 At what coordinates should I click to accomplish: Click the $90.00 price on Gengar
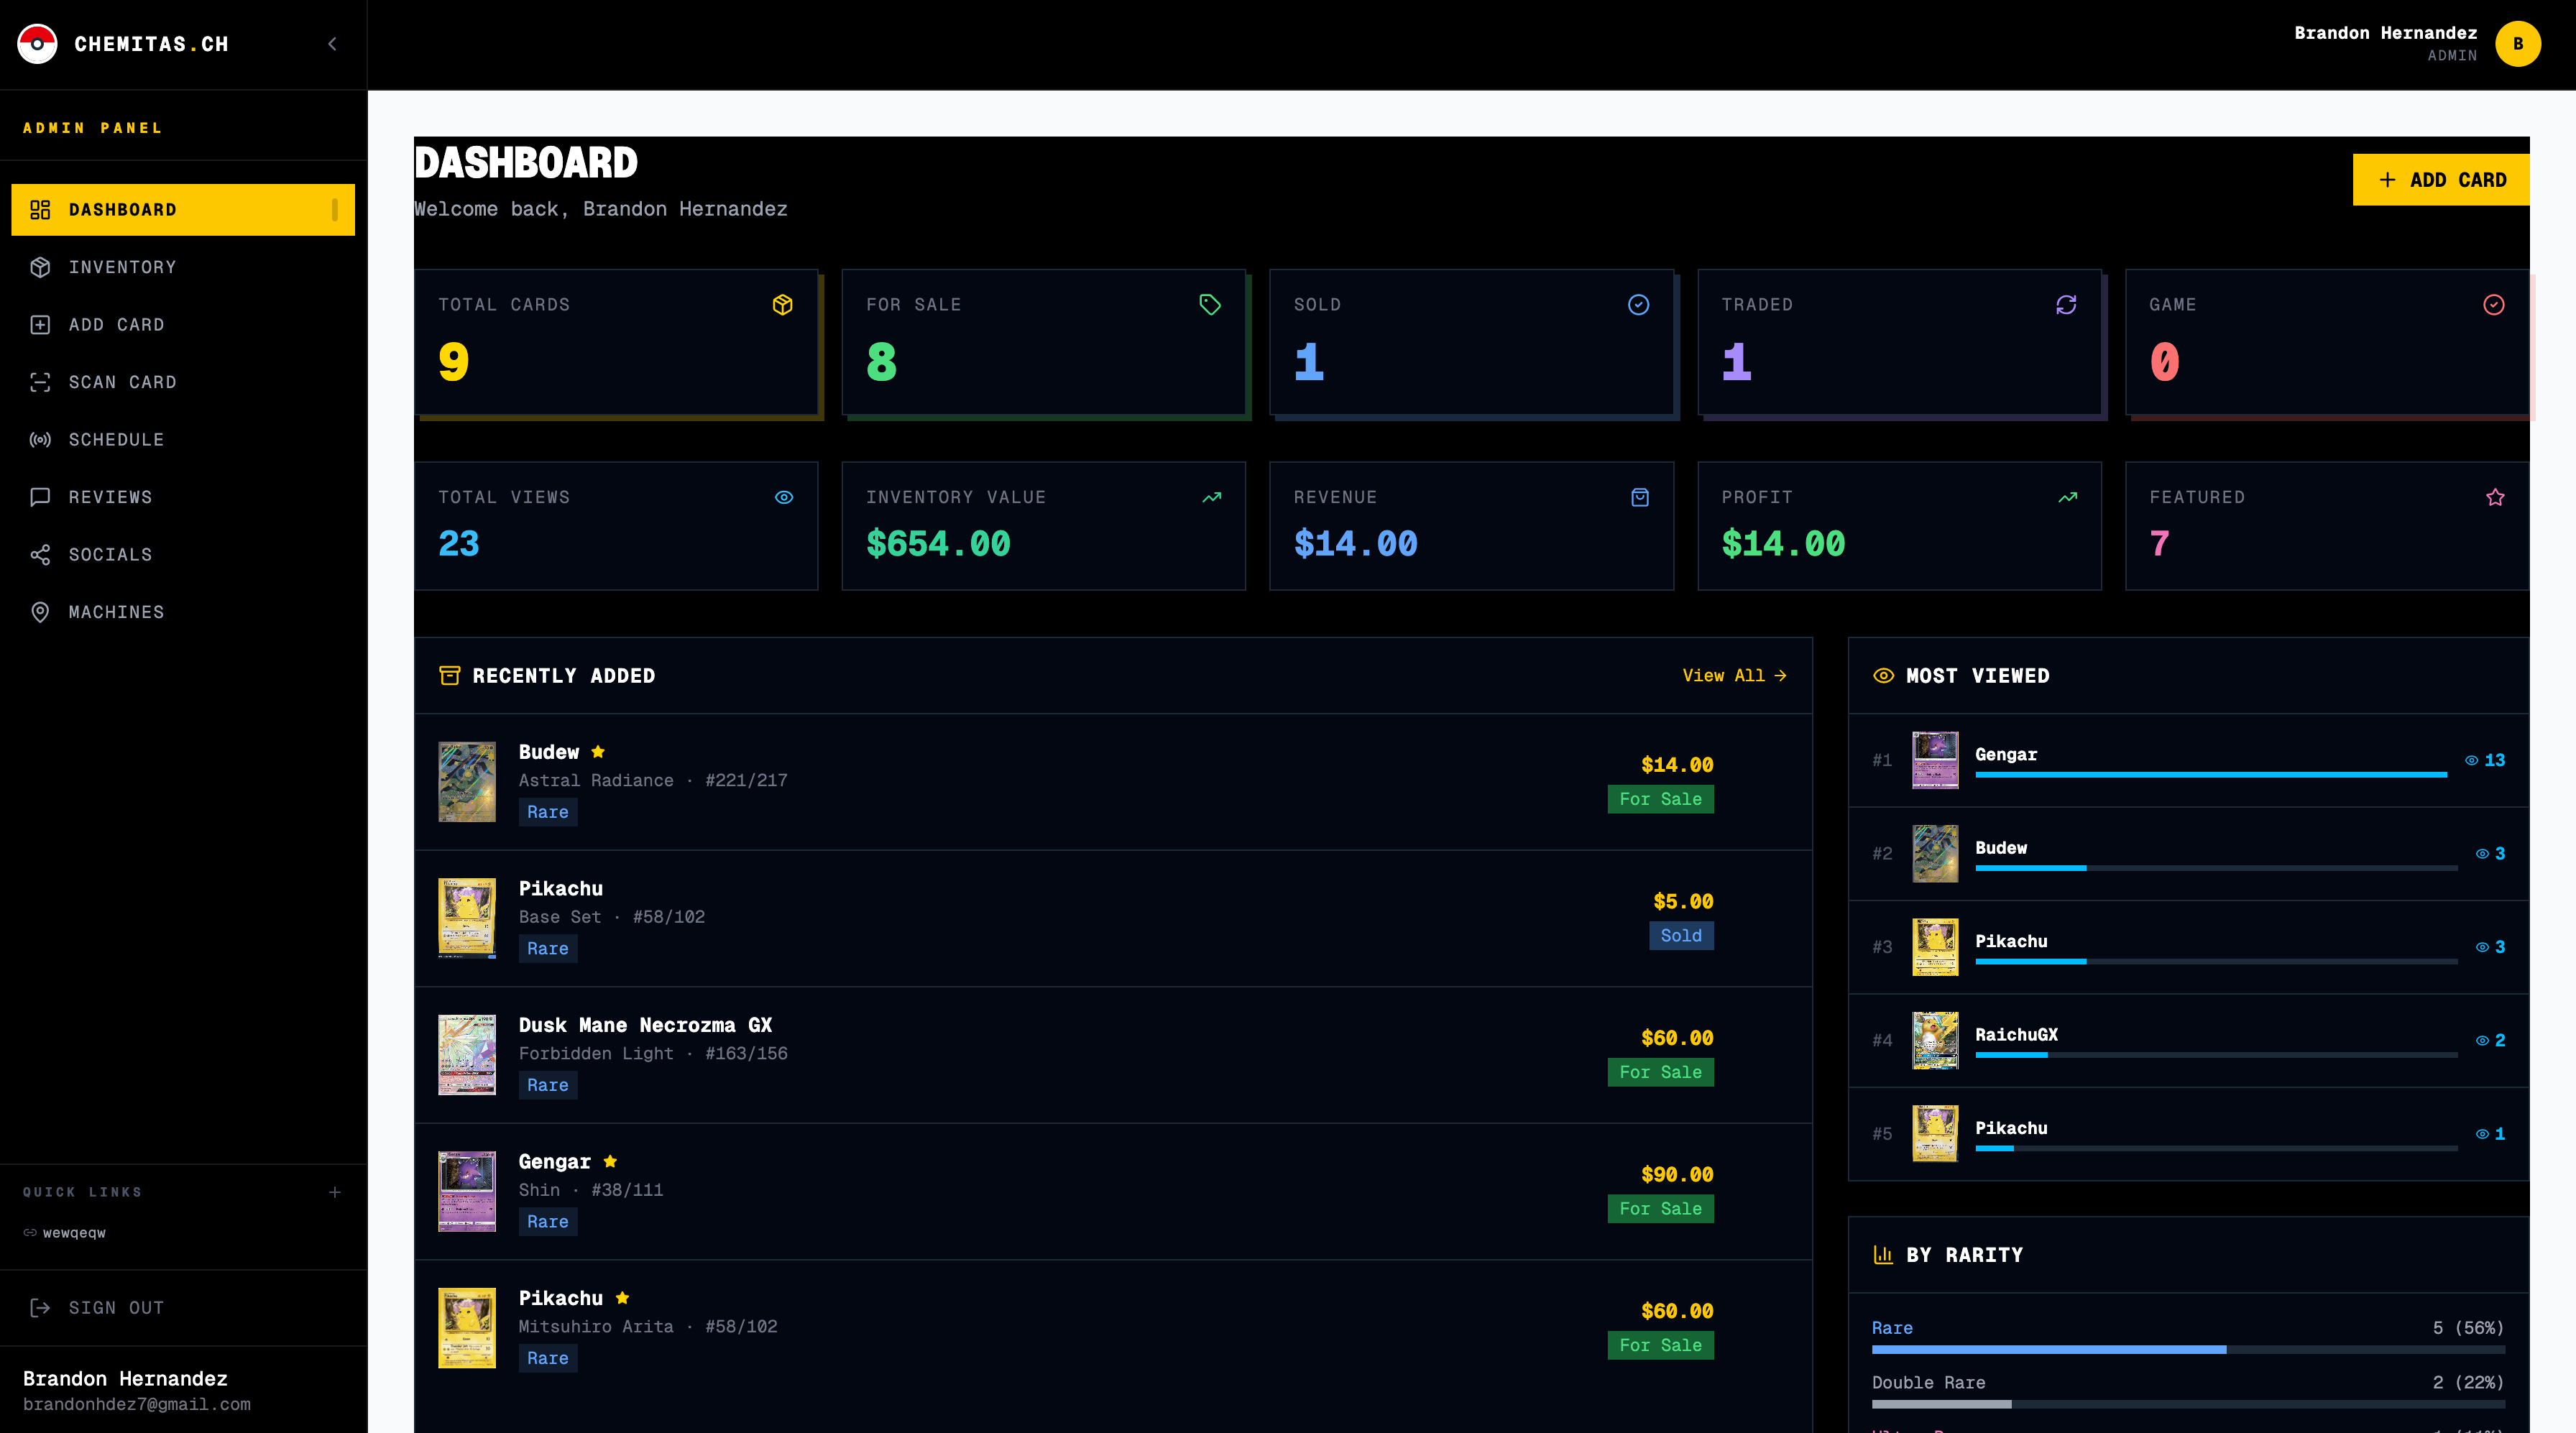point(1677,1175)
